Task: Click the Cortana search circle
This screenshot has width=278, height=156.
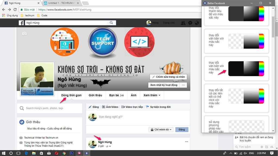Action: (11, 153)
